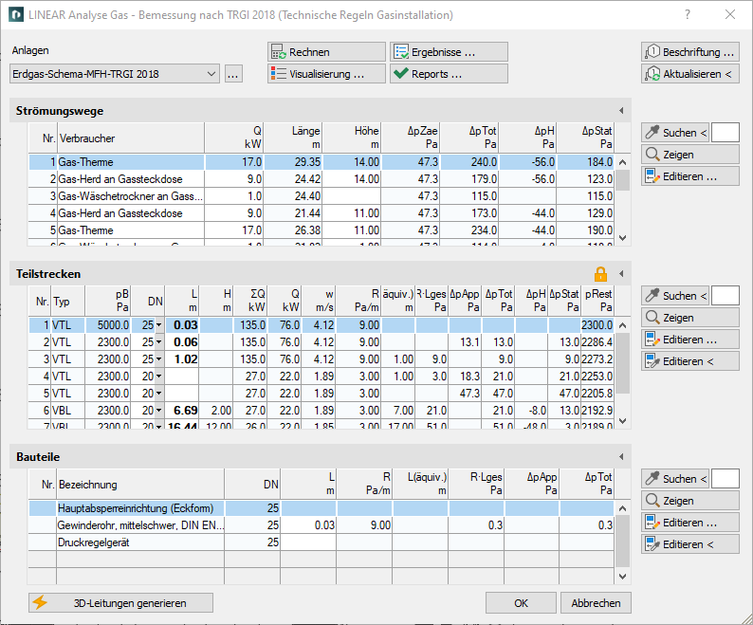Click the Rechnen calculator icon button

[x=326, y=52]
